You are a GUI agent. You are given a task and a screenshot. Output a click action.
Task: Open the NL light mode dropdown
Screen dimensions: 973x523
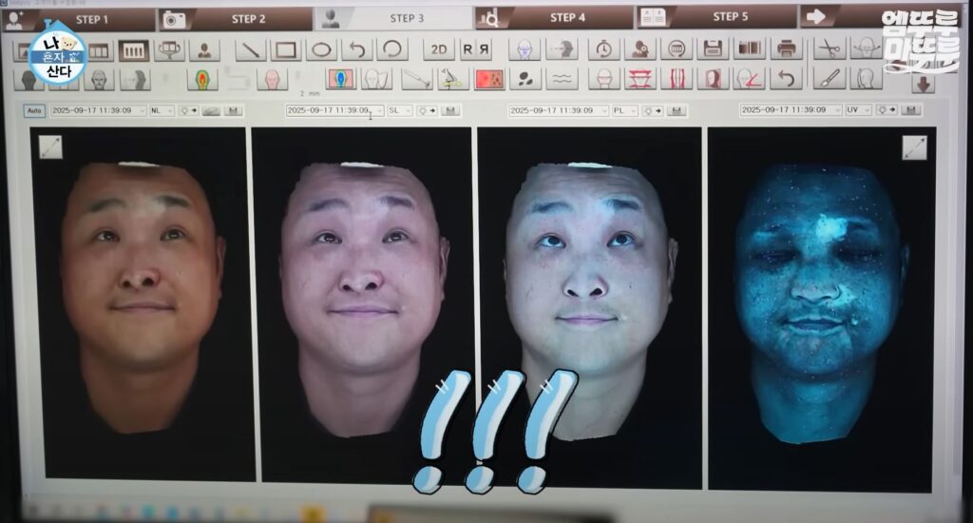(x=162, y=110)
